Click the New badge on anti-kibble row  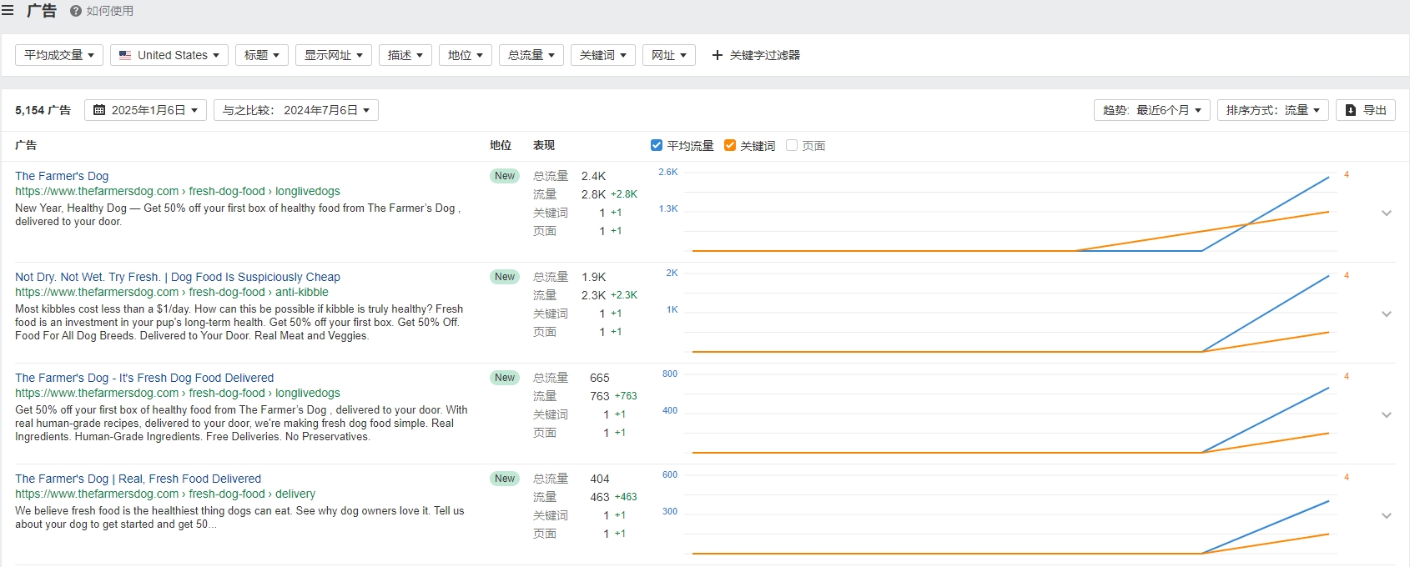point(505,277)
